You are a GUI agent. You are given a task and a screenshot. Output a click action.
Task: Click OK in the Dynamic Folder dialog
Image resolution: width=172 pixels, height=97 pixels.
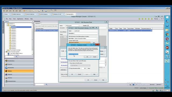[87, 57]
